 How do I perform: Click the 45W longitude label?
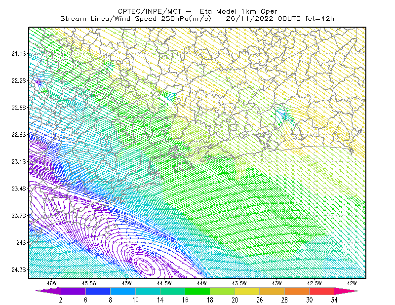pos(127,283)
